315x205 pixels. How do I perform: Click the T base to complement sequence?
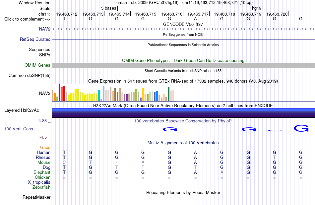point(64,19)
